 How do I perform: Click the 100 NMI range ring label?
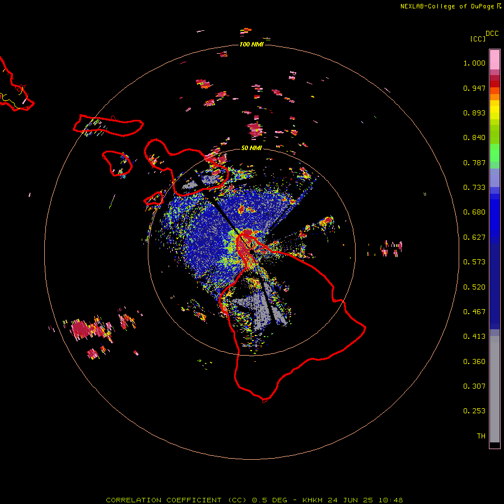251,44
